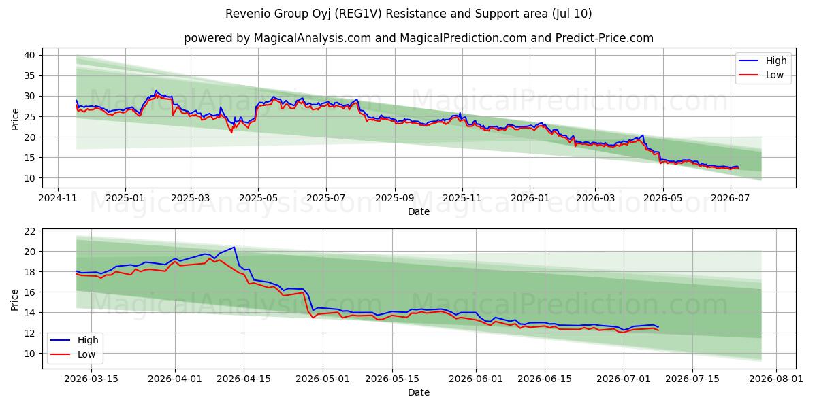Click the blue High line swatch in bottom legend
Image resolution: width=817 pixels, height=408 pixels.
[61, 341]
